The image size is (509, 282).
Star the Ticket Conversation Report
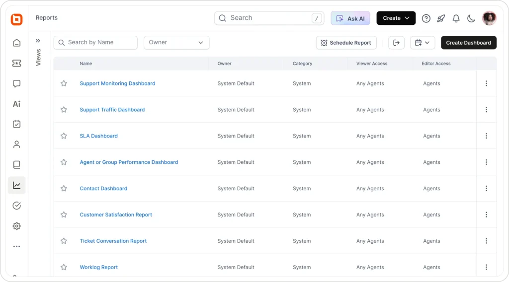[x=64, y=241]
